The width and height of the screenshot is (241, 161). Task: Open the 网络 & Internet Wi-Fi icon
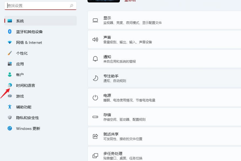pyautogui.click(x=10, y=42)
